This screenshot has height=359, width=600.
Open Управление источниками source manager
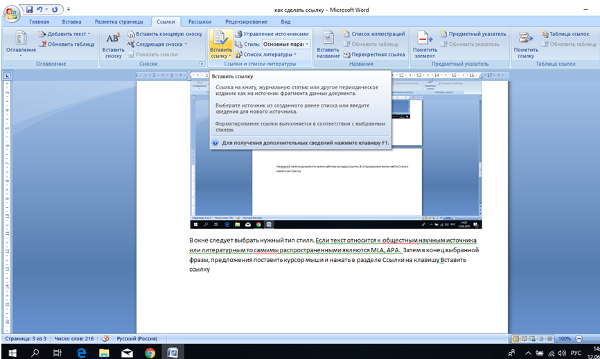[x=271, y=34]
